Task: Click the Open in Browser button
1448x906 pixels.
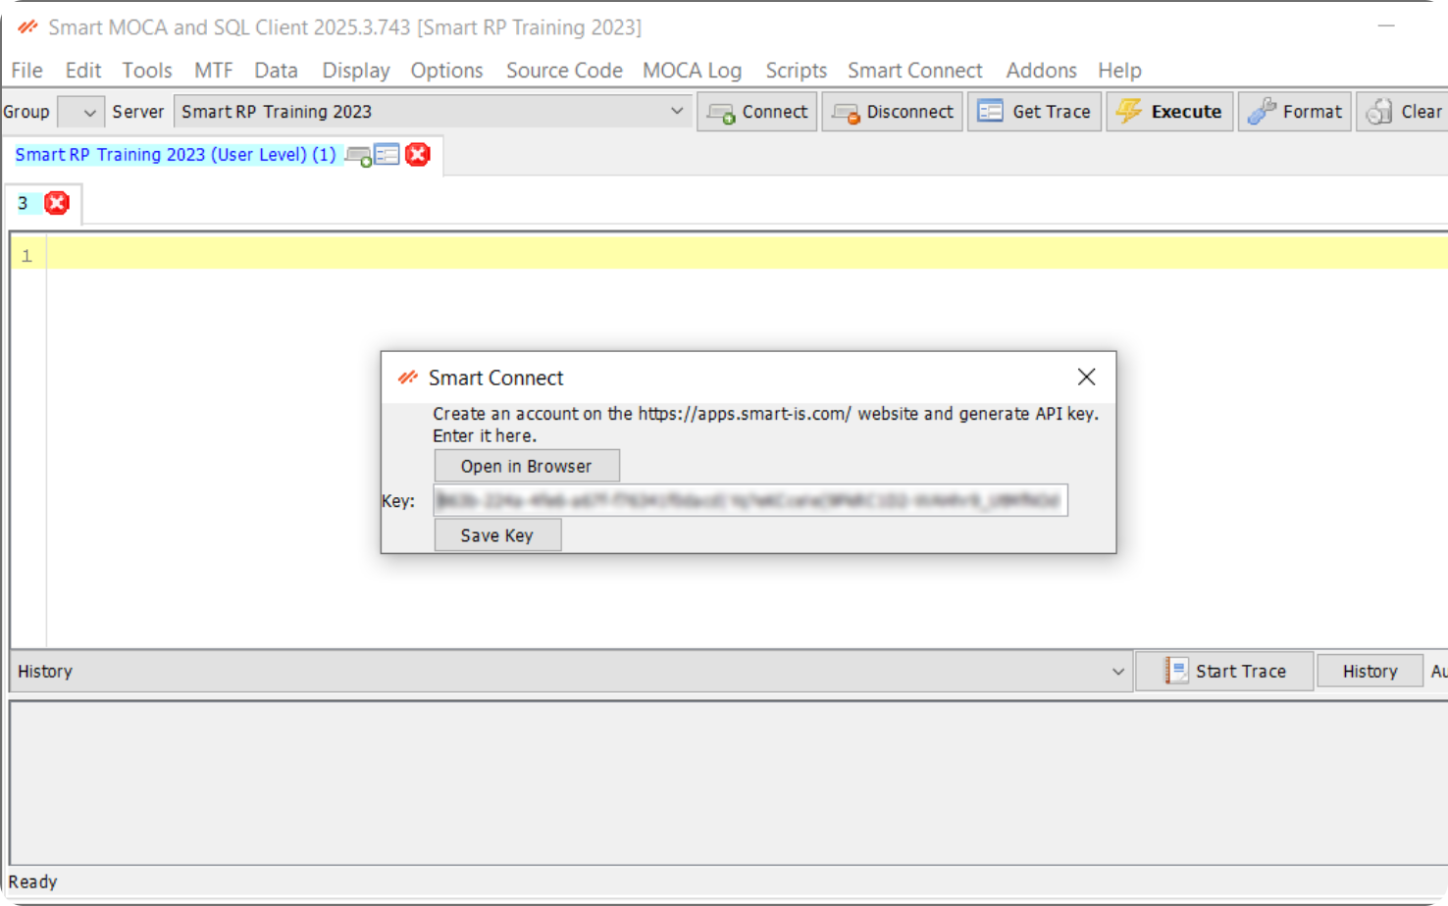Action: 526,465
